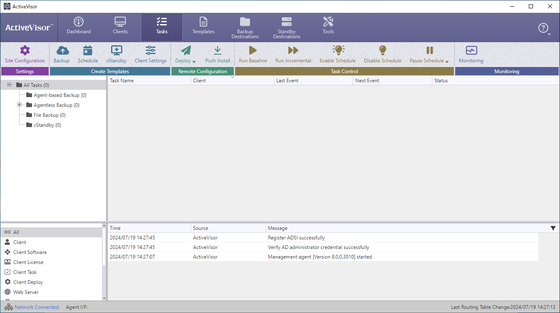Screen dimensions: 560x313
Task: Select 'Verify AD administrator credential successfully' entry
Action: (x=323, y=247)
